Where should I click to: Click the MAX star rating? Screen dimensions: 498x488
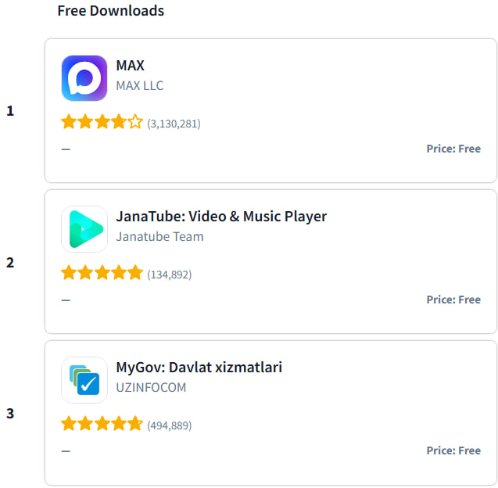(x=102, y=123)
